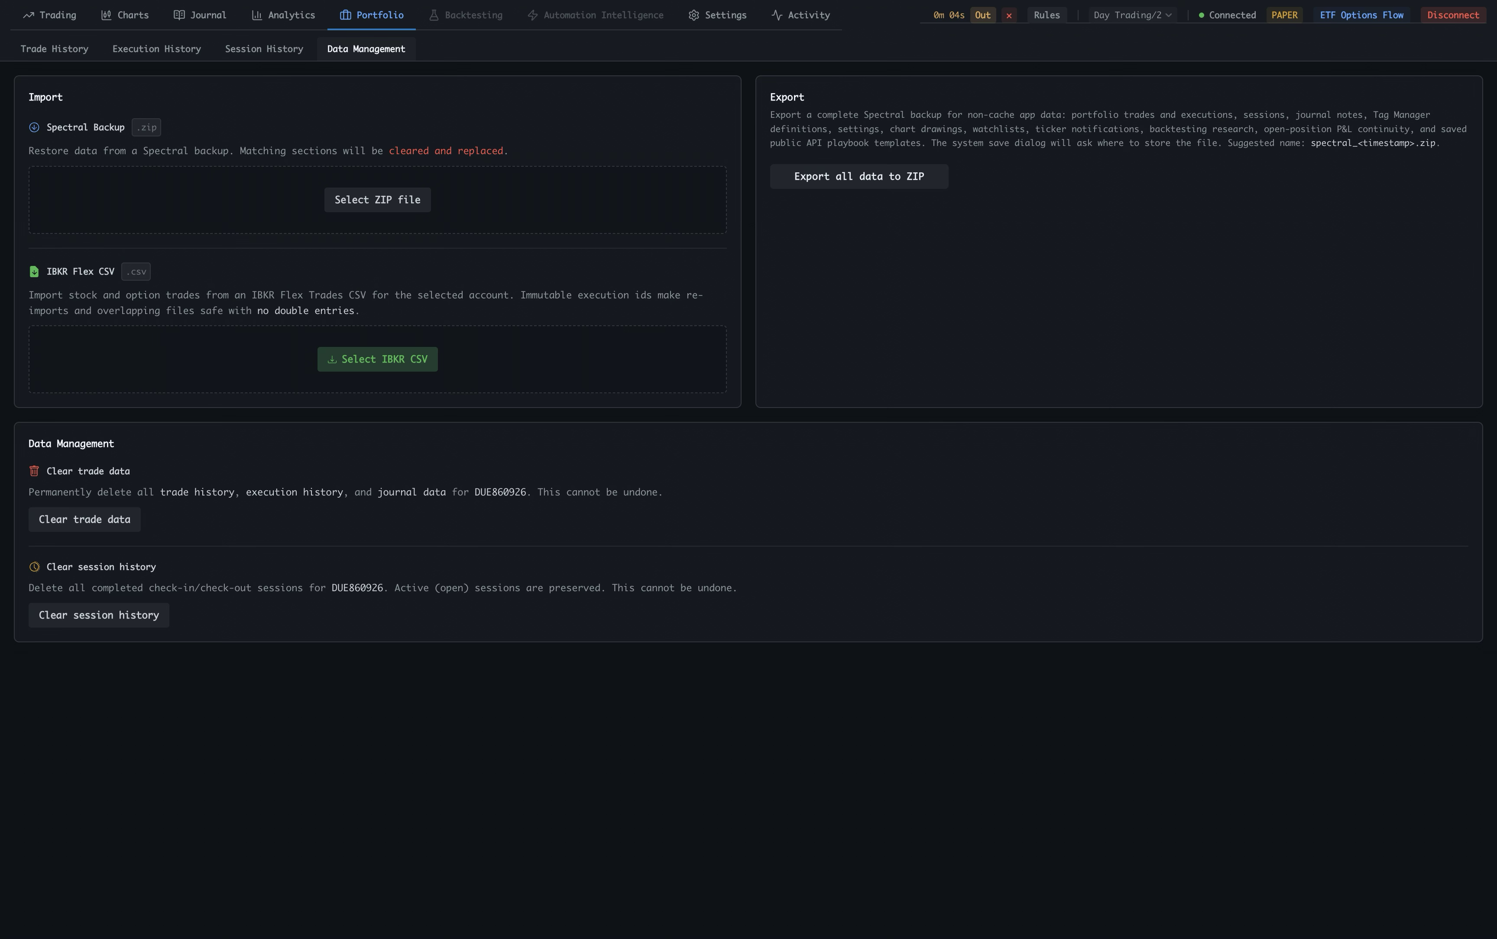Viewport: 1497px width, 939px height.
Task: Dismiss session timer with red X
Action: pyautogui.click(x=1009, y=15)
